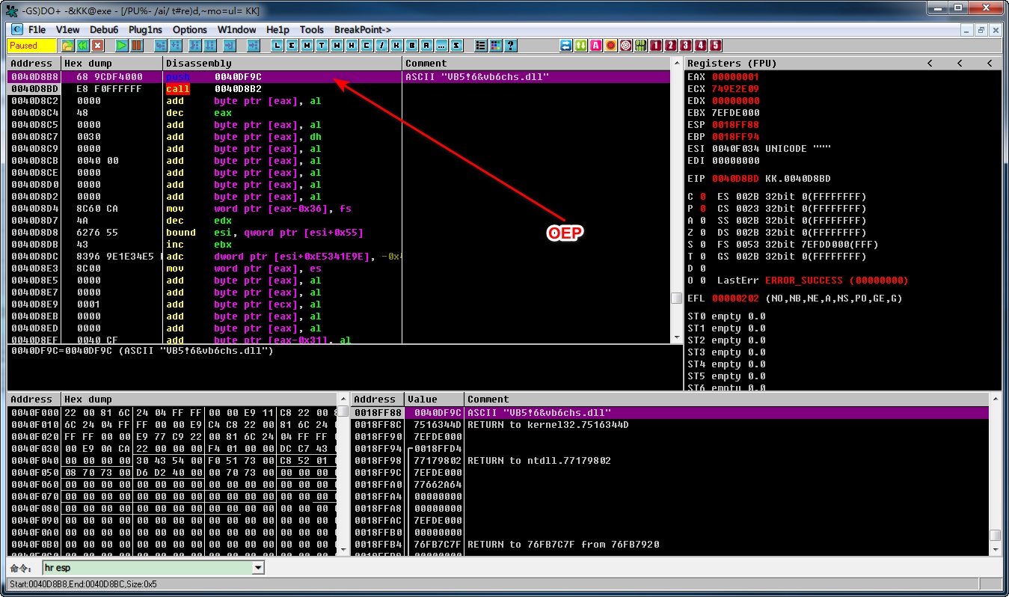Click the Comment column header in the disassembly pane
Viewport: 1009px width, 597px height.
click(536, 64)
